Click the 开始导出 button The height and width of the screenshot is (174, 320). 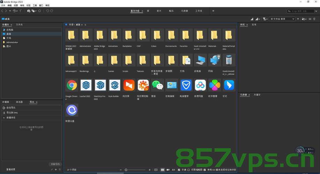click(55, 164)
